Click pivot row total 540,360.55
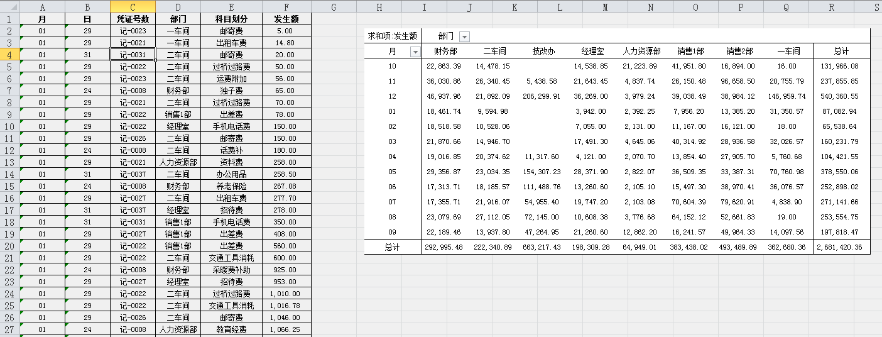Image resolution: width=882 pixels, height=337 pixels. (840, 96)
